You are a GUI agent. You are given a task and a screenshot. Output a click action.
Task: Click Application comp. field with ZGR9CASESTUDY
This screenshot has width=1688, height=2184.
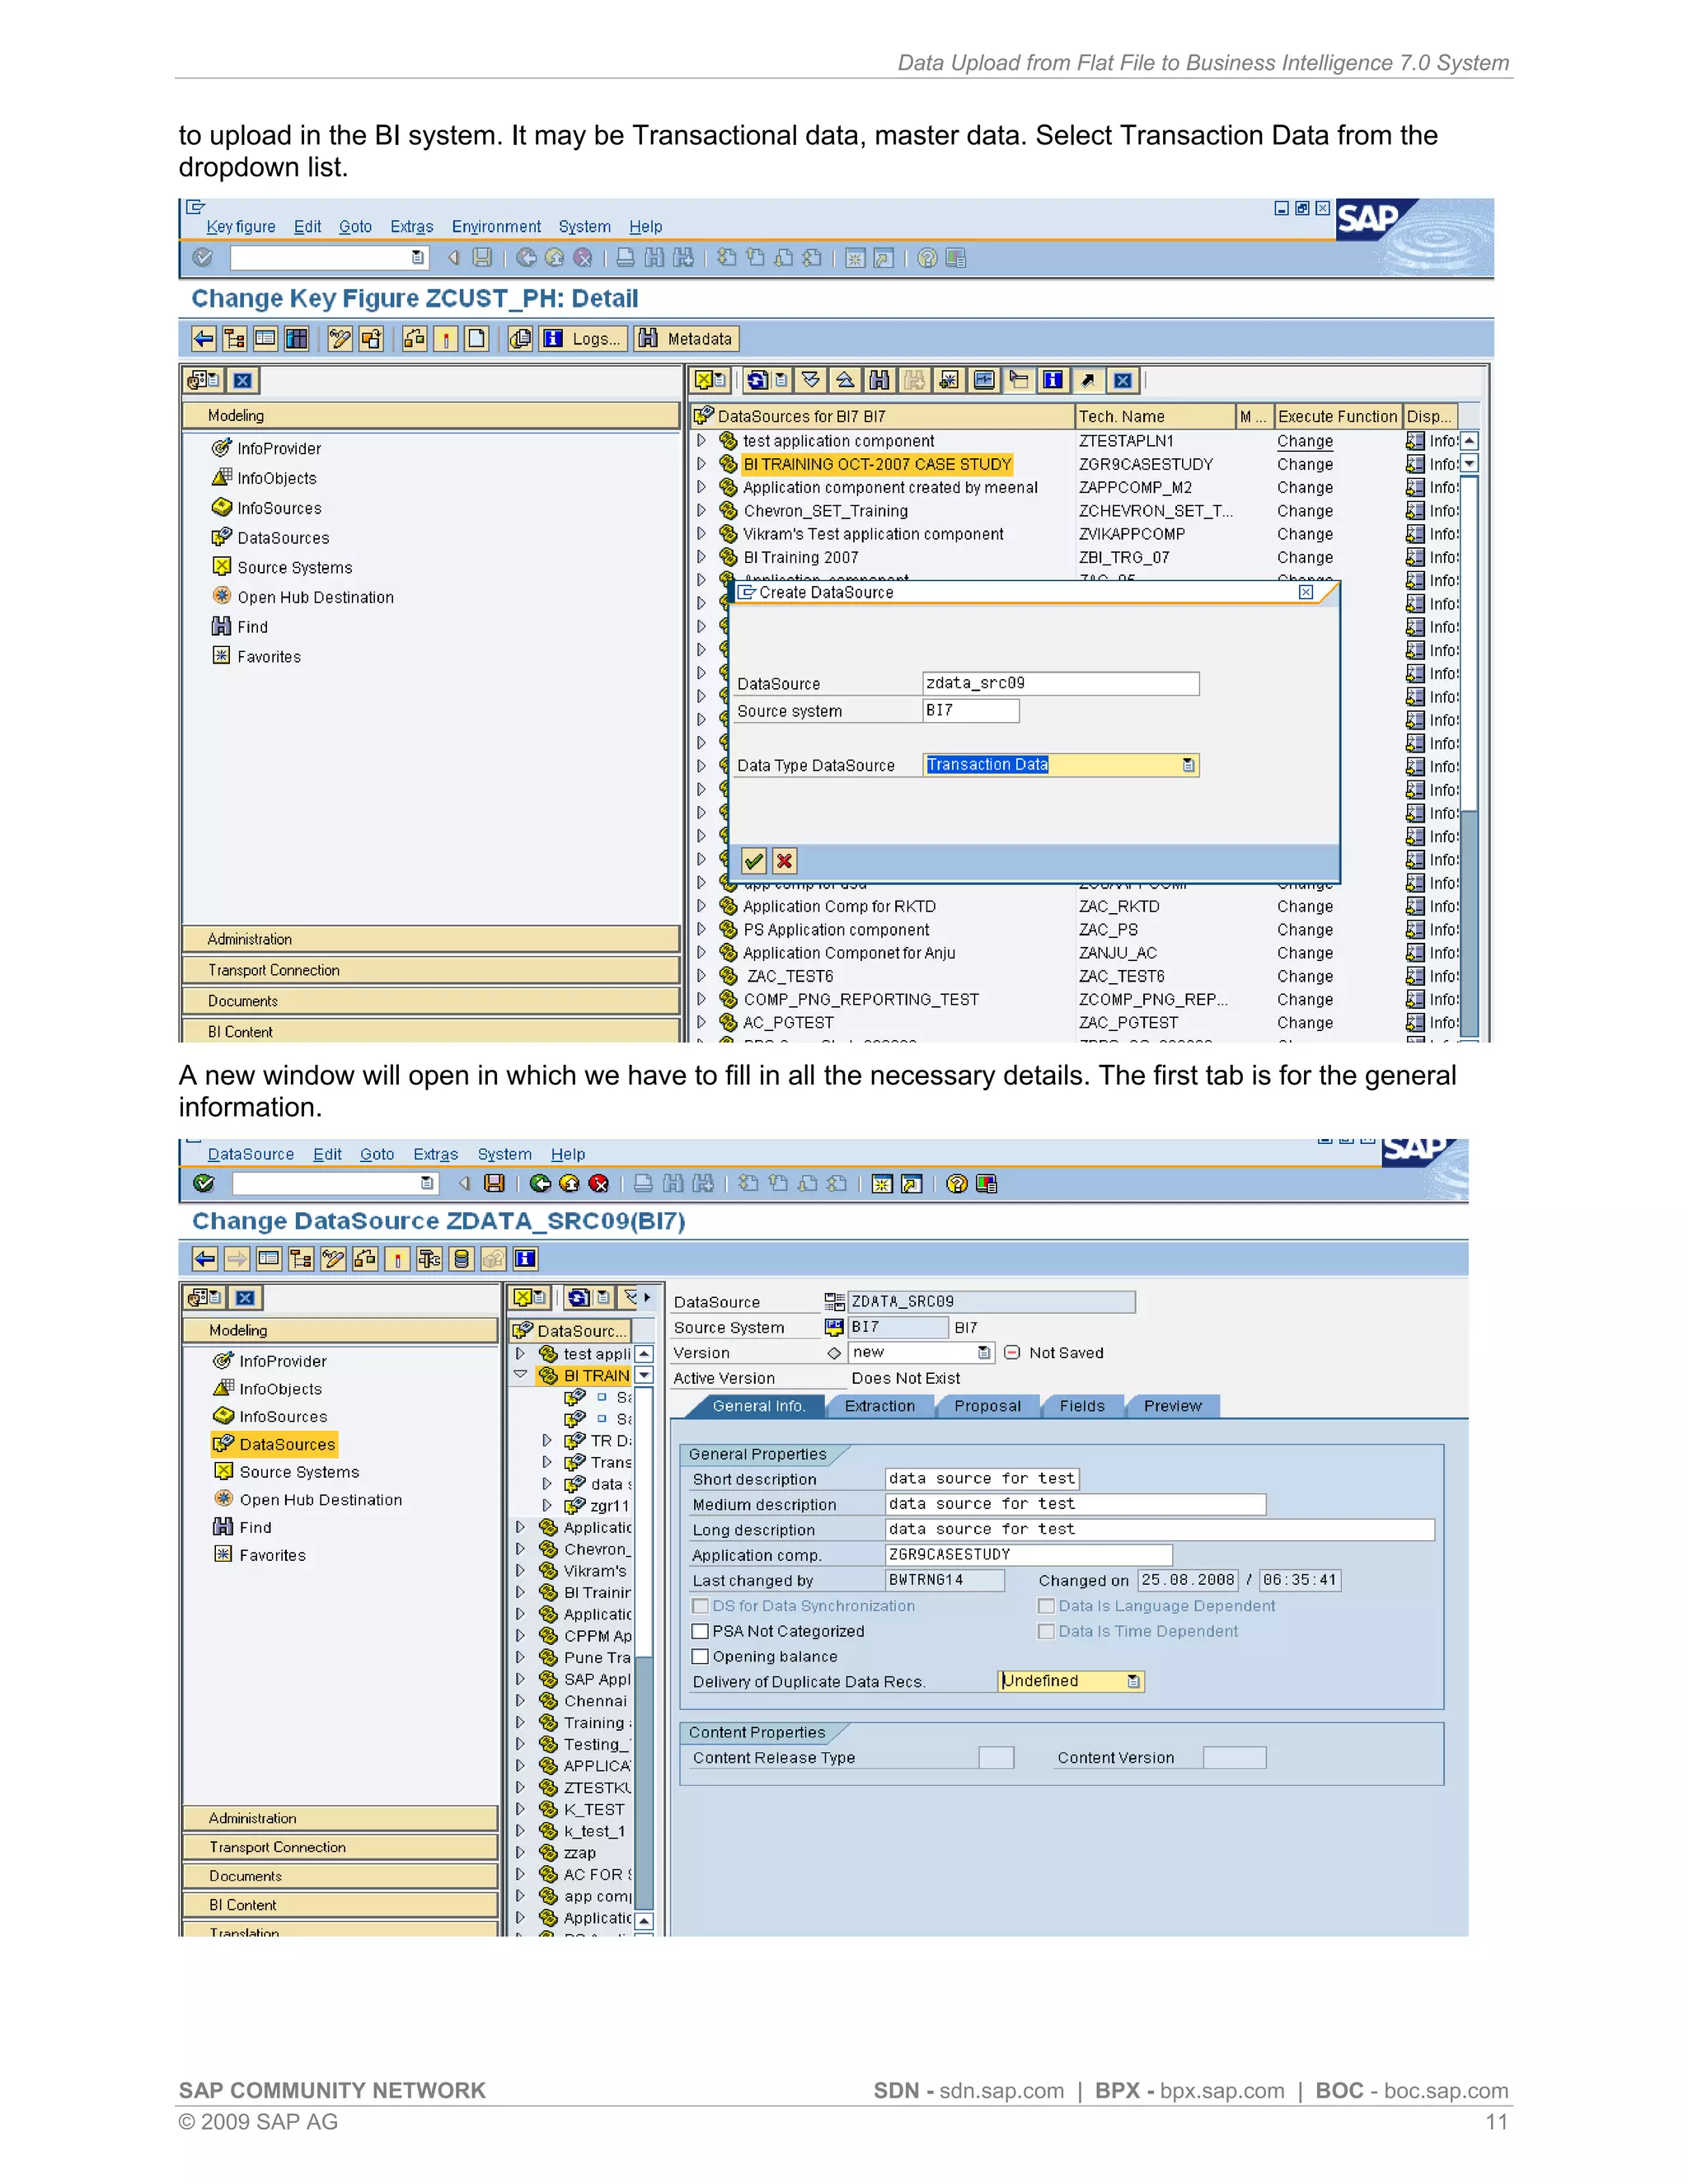pos(1029,1555)
